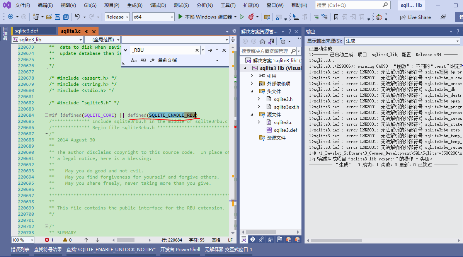Open the 文件(F) menu
Screen dimensions: 463x257
22,5
